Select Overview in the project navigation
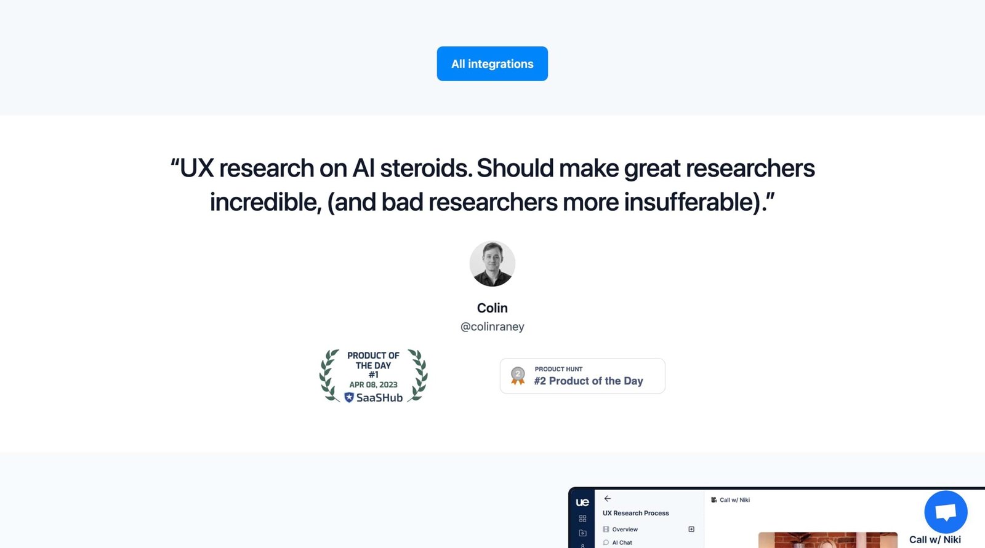This screenshot has width=985, height=548. tap(624, 530)
